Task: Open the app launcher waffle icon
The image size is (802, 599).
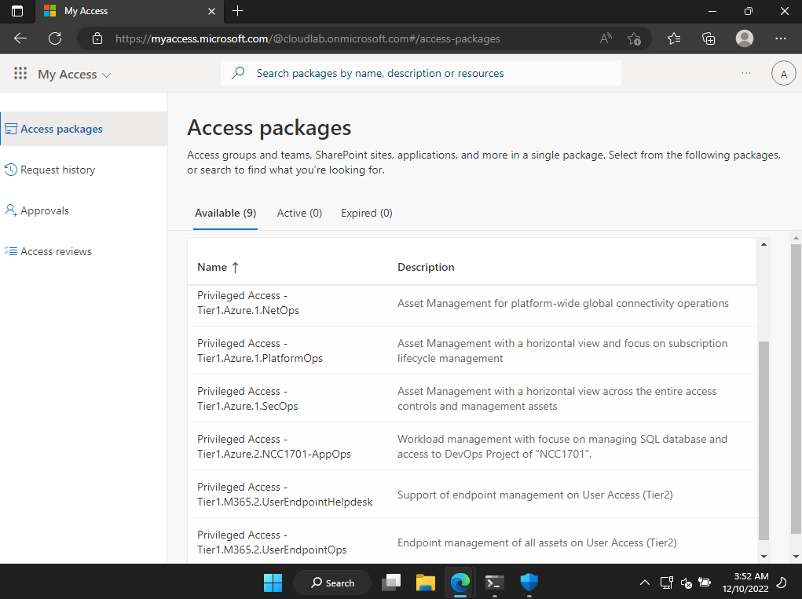Action: (x=20, y=74)
